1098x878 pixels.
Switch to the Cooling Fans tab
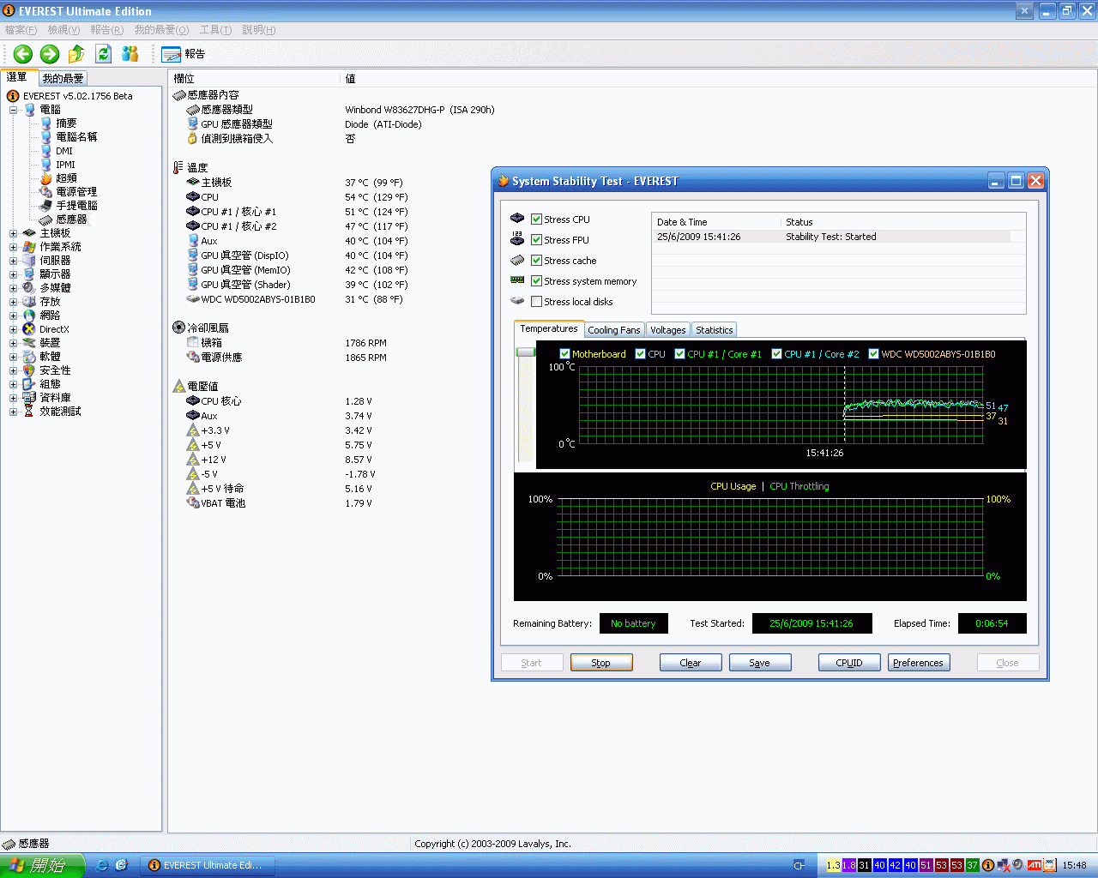click(x=613, y=330)
